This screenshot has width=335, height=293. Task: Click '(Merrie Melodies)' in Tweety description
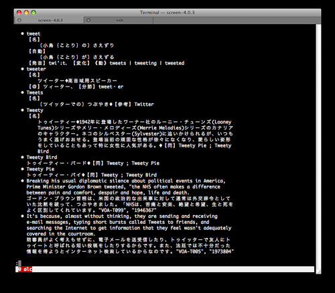(161, 128)
